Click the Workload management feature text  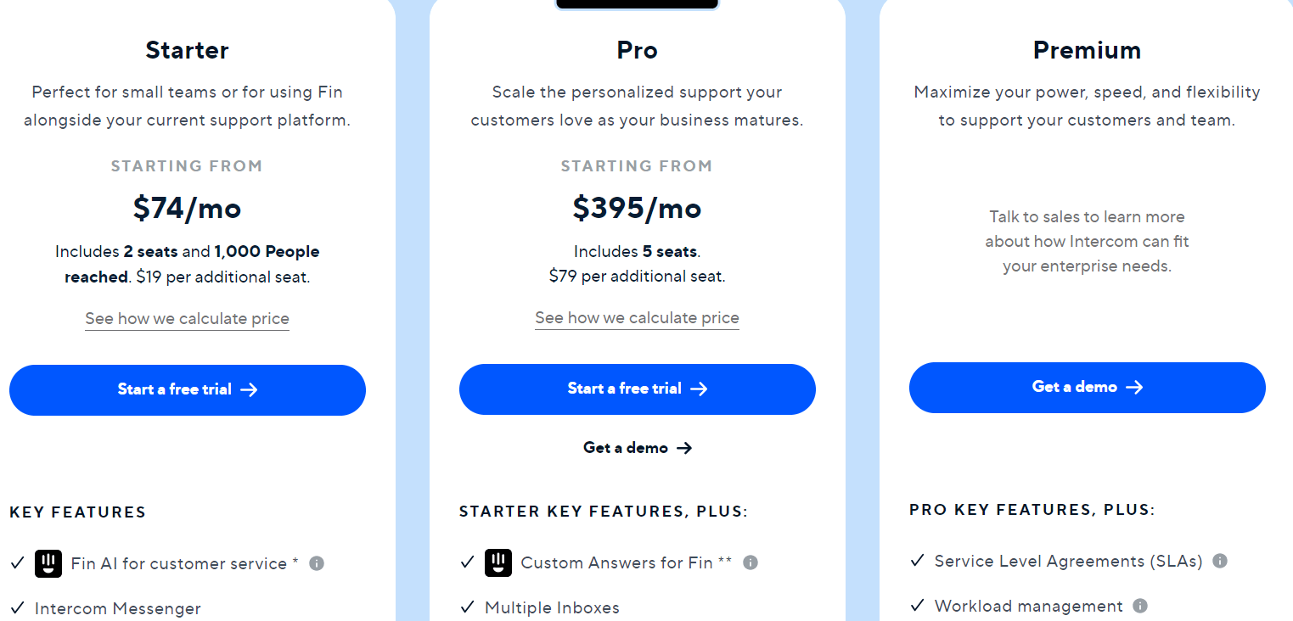(1028, 606)
